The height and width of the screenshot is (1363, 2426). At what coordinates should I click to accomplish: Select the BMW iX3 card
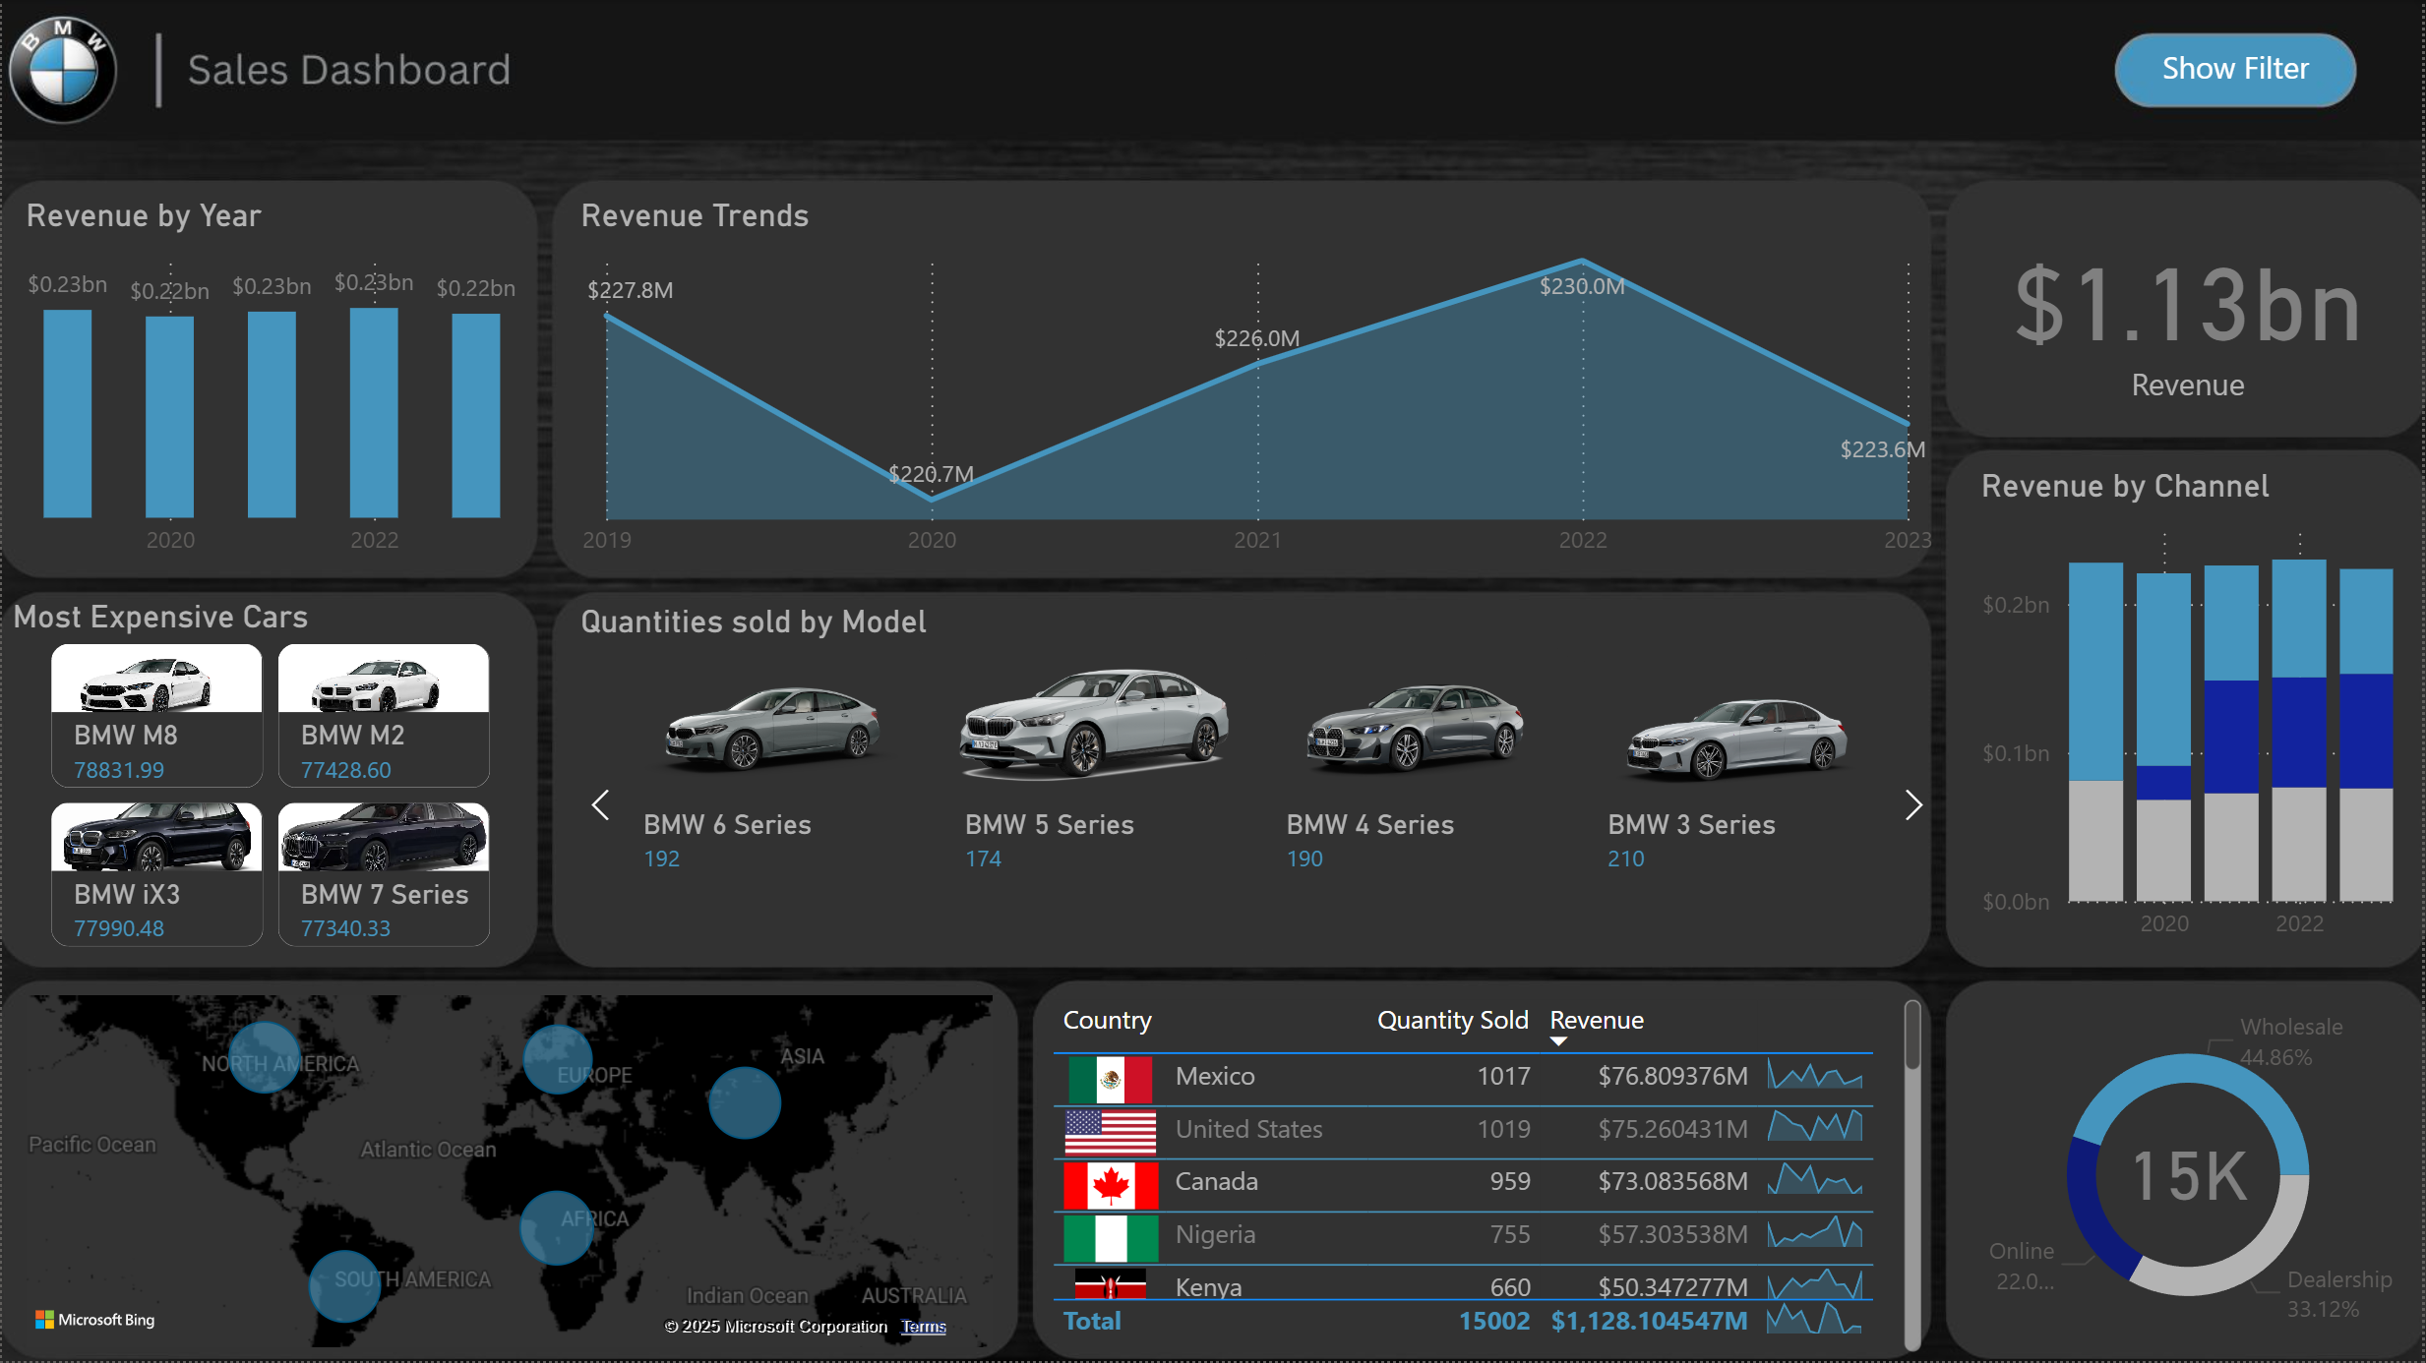[x=156, y=874]
